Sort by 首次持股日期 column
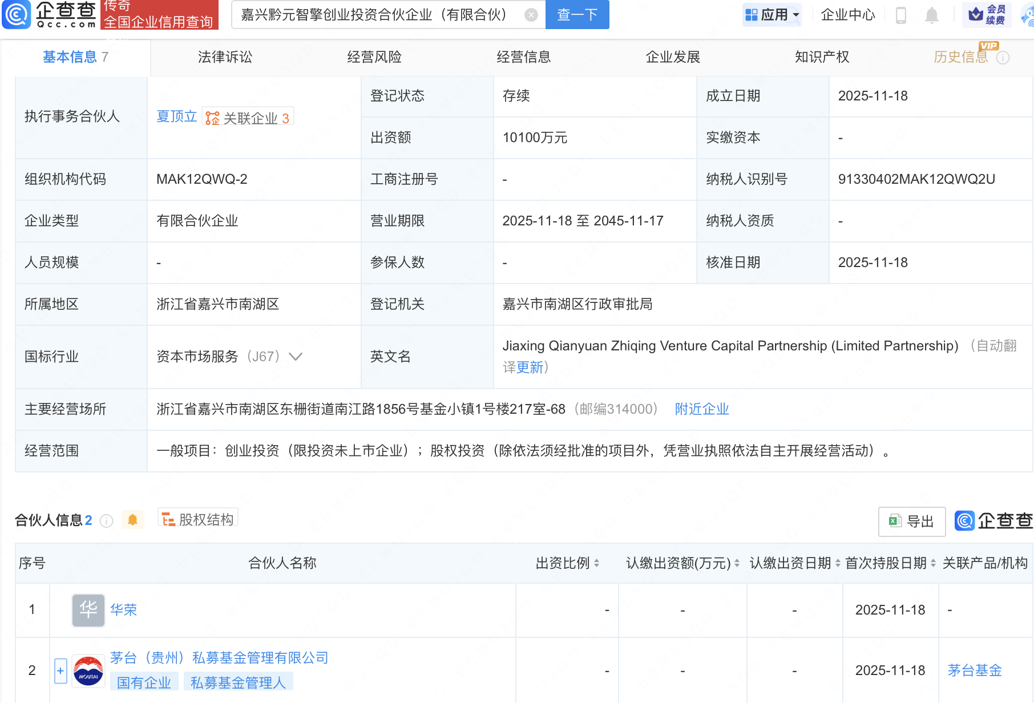The width and height of the screenshot is (1034, 703). (933, 563)
